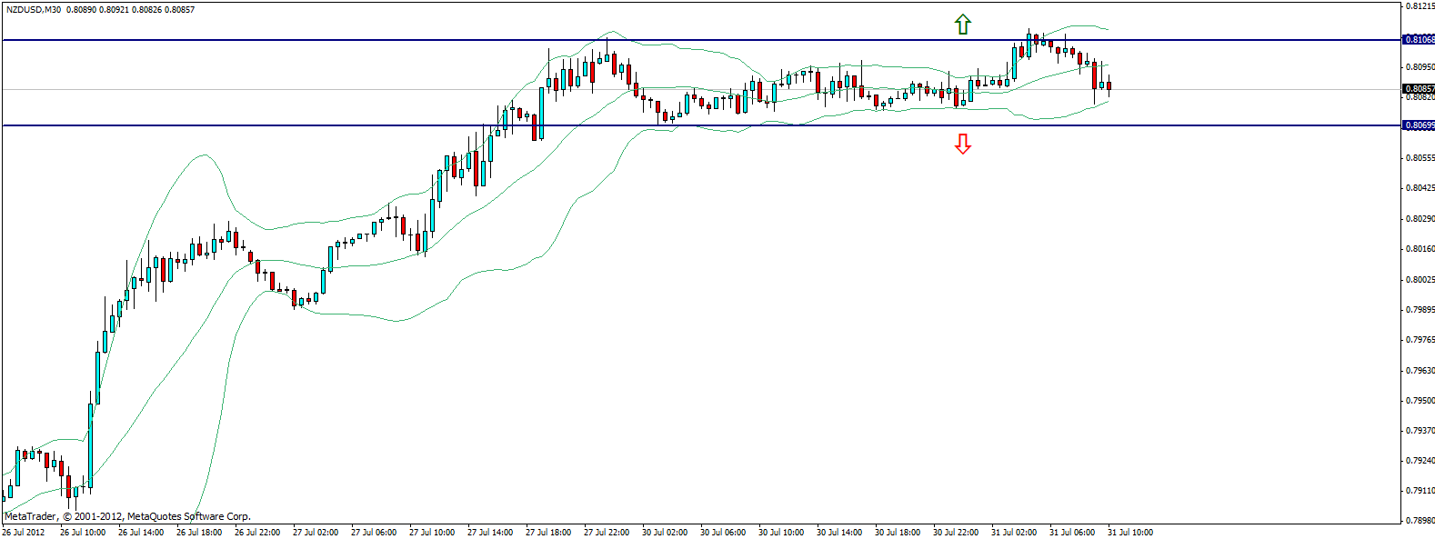This screenshot has width=1435, height=539.
Task: Click the 0.81215 price scale label
Action: [1420, 6]
